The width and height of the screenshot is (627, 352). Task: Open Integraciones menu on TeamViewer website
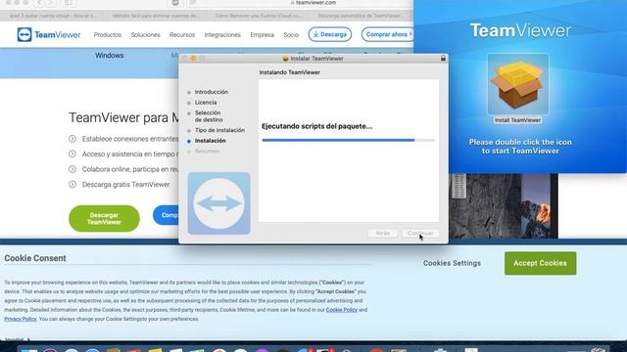(x=222, y=35)
